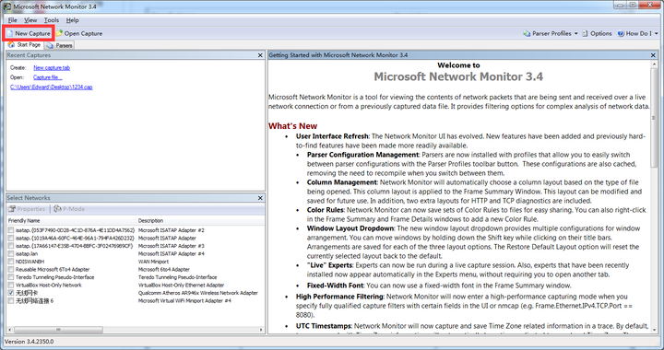This screenshot has width=664, height=350.
Task: Select the Microsoft ISATAP Adapter #4 description
Action: (172, 253)
